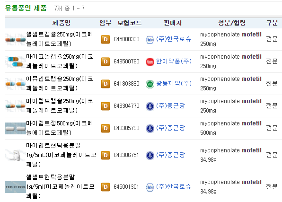
Task: Open (주)종근당 link for code 643306751
Action: coord(170,155)
